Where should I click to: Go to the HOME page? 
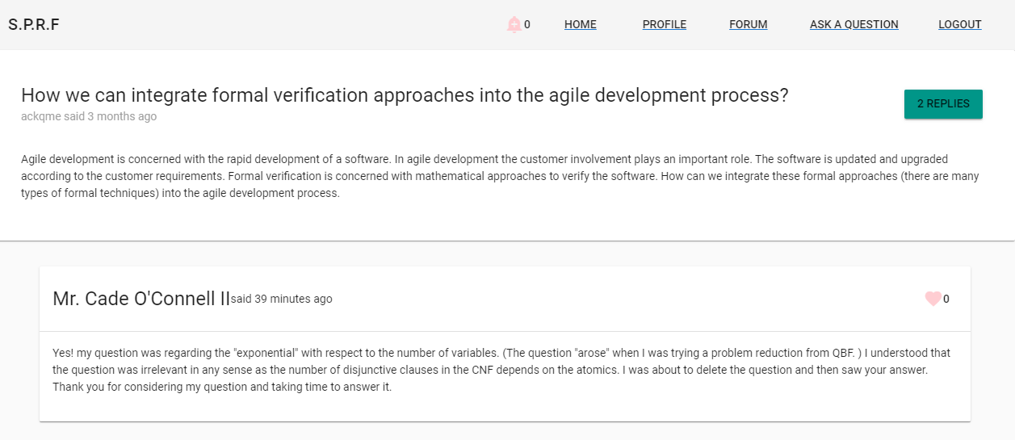[x=580, y=25]
